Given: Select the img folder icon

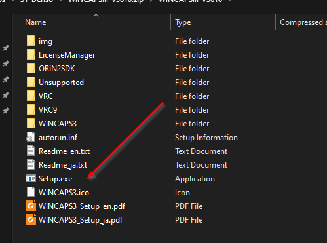Looking at the screenshot, I should click(31, 41).
